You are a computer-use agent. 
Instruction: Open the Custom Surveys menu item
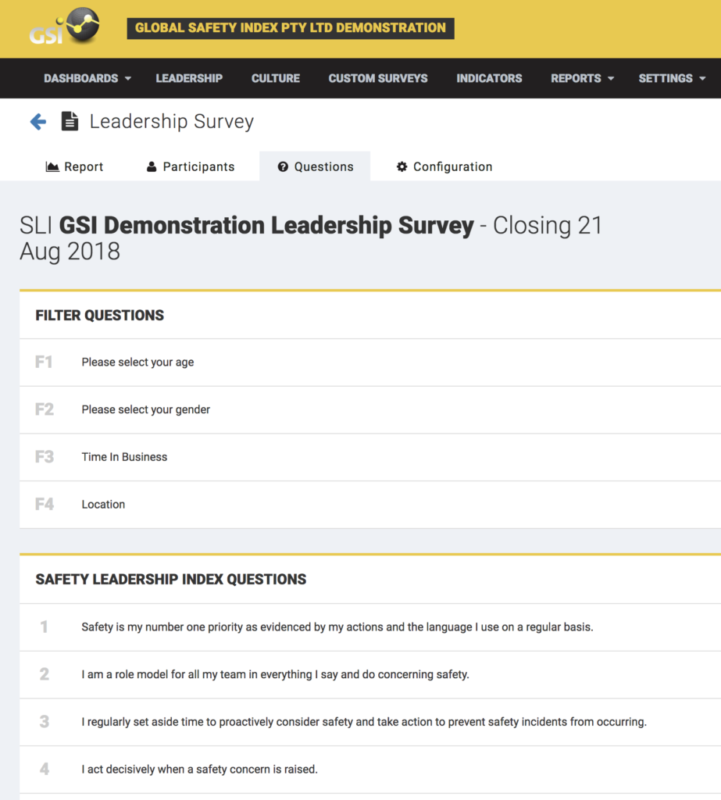(x=378, y=78)
